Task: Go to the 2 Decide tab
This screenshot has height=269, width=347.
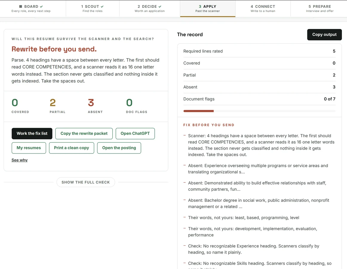Action: (x=150, y=8)
